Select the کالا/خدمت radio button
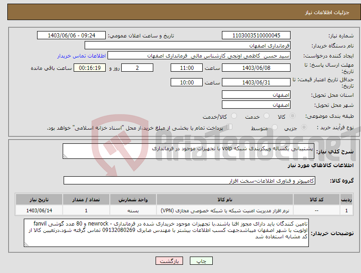The width and height of the screenshot is (361, 273). 234,116
